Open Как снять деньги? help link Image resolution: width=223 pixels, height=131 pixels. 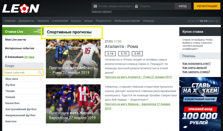tap(195, 68)
